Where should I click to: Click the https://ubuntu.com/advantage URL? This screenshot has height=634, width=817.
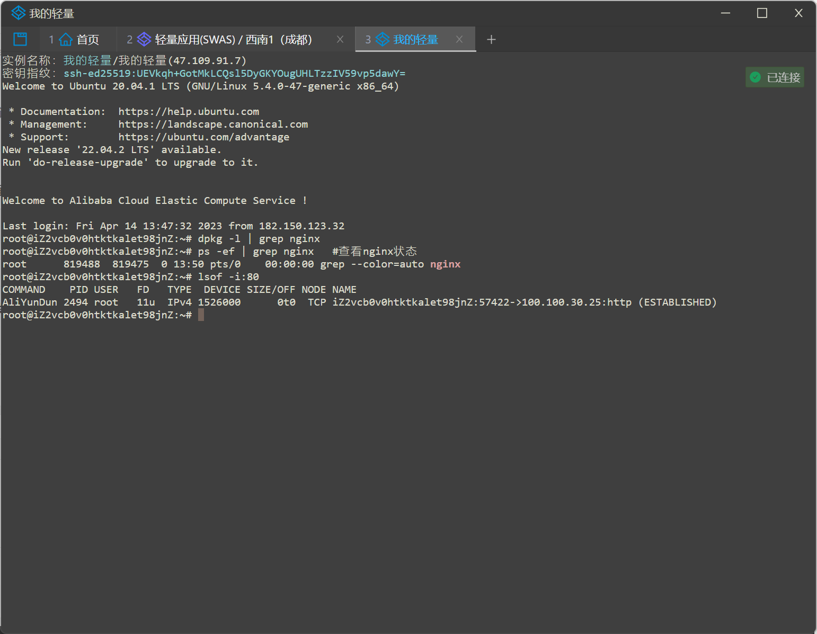tap(204, 137)
